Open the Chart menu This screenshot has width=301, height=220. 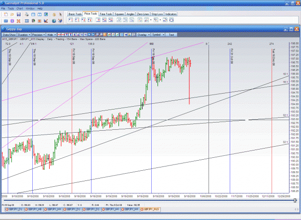pos(20,9)
